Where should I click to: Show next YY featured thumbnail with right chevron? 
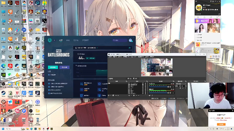pos(219,28)
